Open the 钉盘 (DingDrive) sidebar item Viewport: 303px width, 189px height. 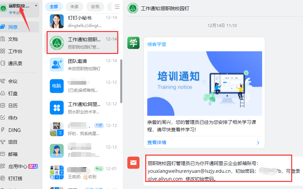(19, 93)
